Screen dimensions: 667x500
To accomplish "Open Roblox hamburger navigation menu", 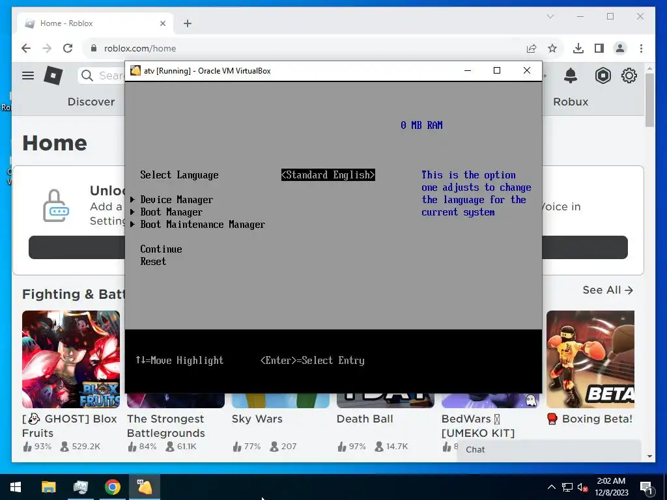I will click(28, 76).
